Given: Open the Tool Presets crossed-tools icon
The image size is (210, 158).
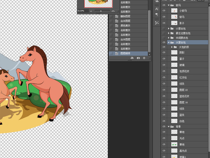Looking at the screenshot, I should click(x=157, y=23).
